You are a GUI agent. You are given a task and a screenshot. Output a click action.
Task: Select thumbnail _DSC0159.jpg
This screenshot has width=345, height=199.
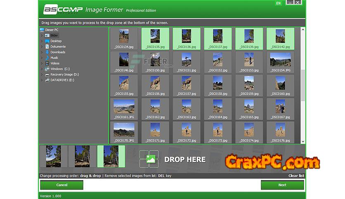pyautogui.click(x=249, y=86)
